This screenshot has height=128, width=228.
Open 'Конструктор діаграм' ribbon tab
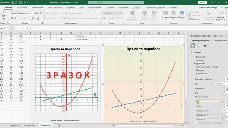point(155,7)
